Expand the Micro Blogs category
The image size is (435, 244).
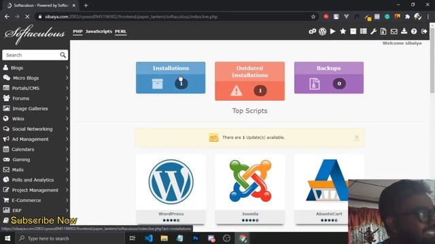(x=35, y=78)
